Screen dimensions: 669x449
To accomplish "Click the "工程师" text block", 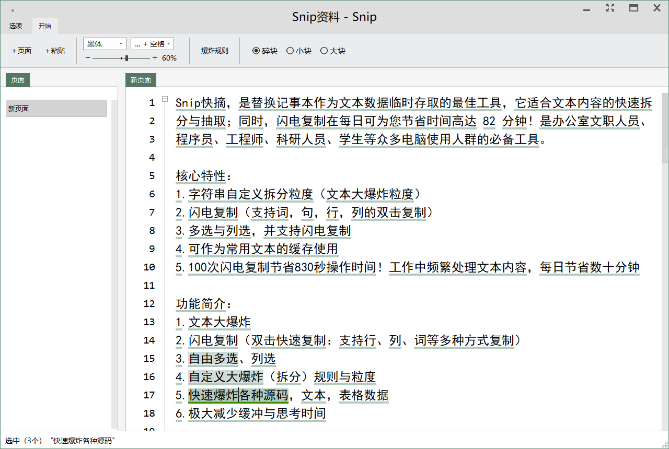I will pos(245,139).
